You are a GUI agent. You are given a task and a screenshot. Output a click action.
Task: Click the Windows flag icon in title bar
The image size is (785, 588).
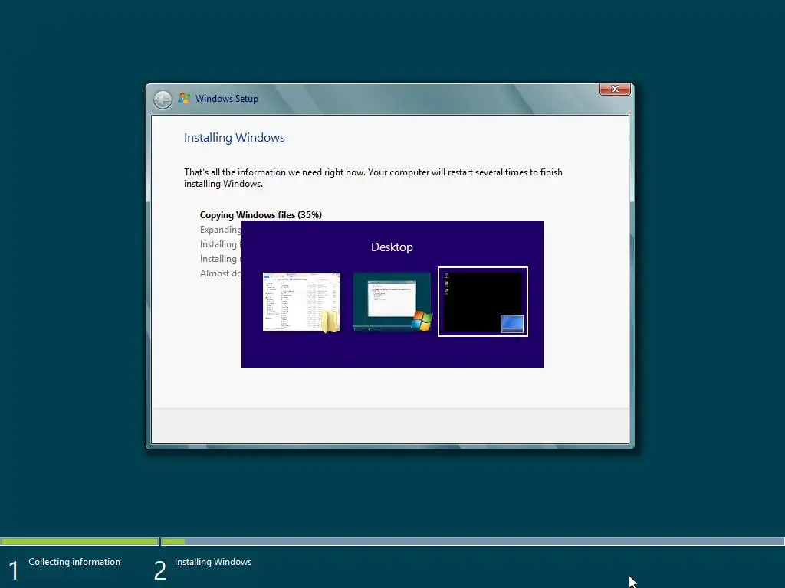184,98
